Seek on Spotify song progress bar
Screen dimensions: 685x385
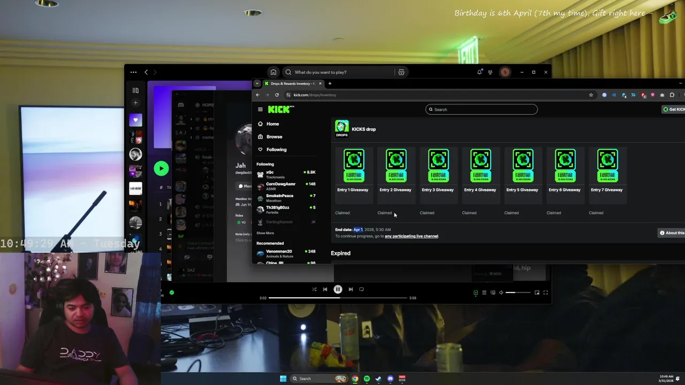coord(338,298)
